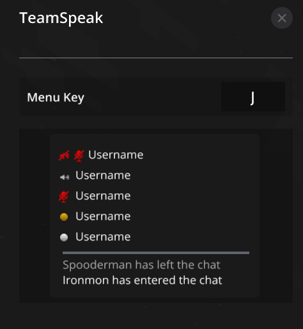
Task: Select the Username next to gray speaker
Action: point(103,175)
